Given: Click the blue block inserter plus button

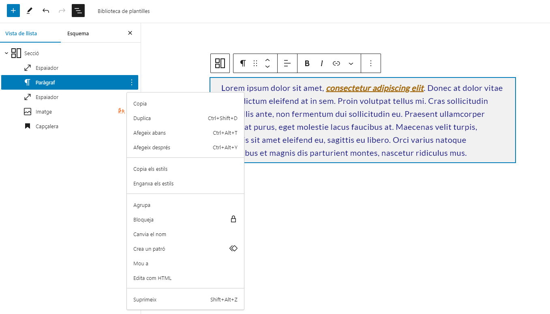Looking at the screenshot, I should pyautogui.click(x=13, y=11).
